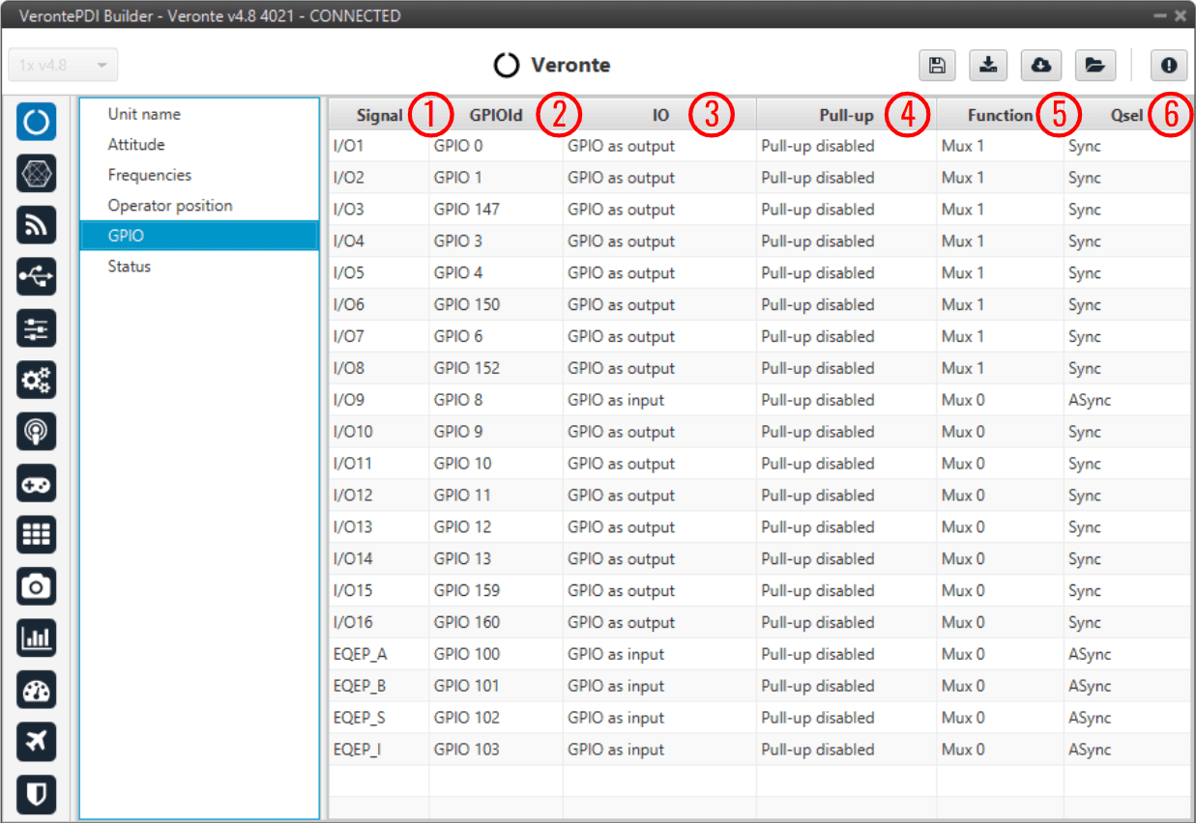The height and width of the screenshot is (823, 1196).
Task: Select the airplane sidebar icon
Action: (37, 741)
